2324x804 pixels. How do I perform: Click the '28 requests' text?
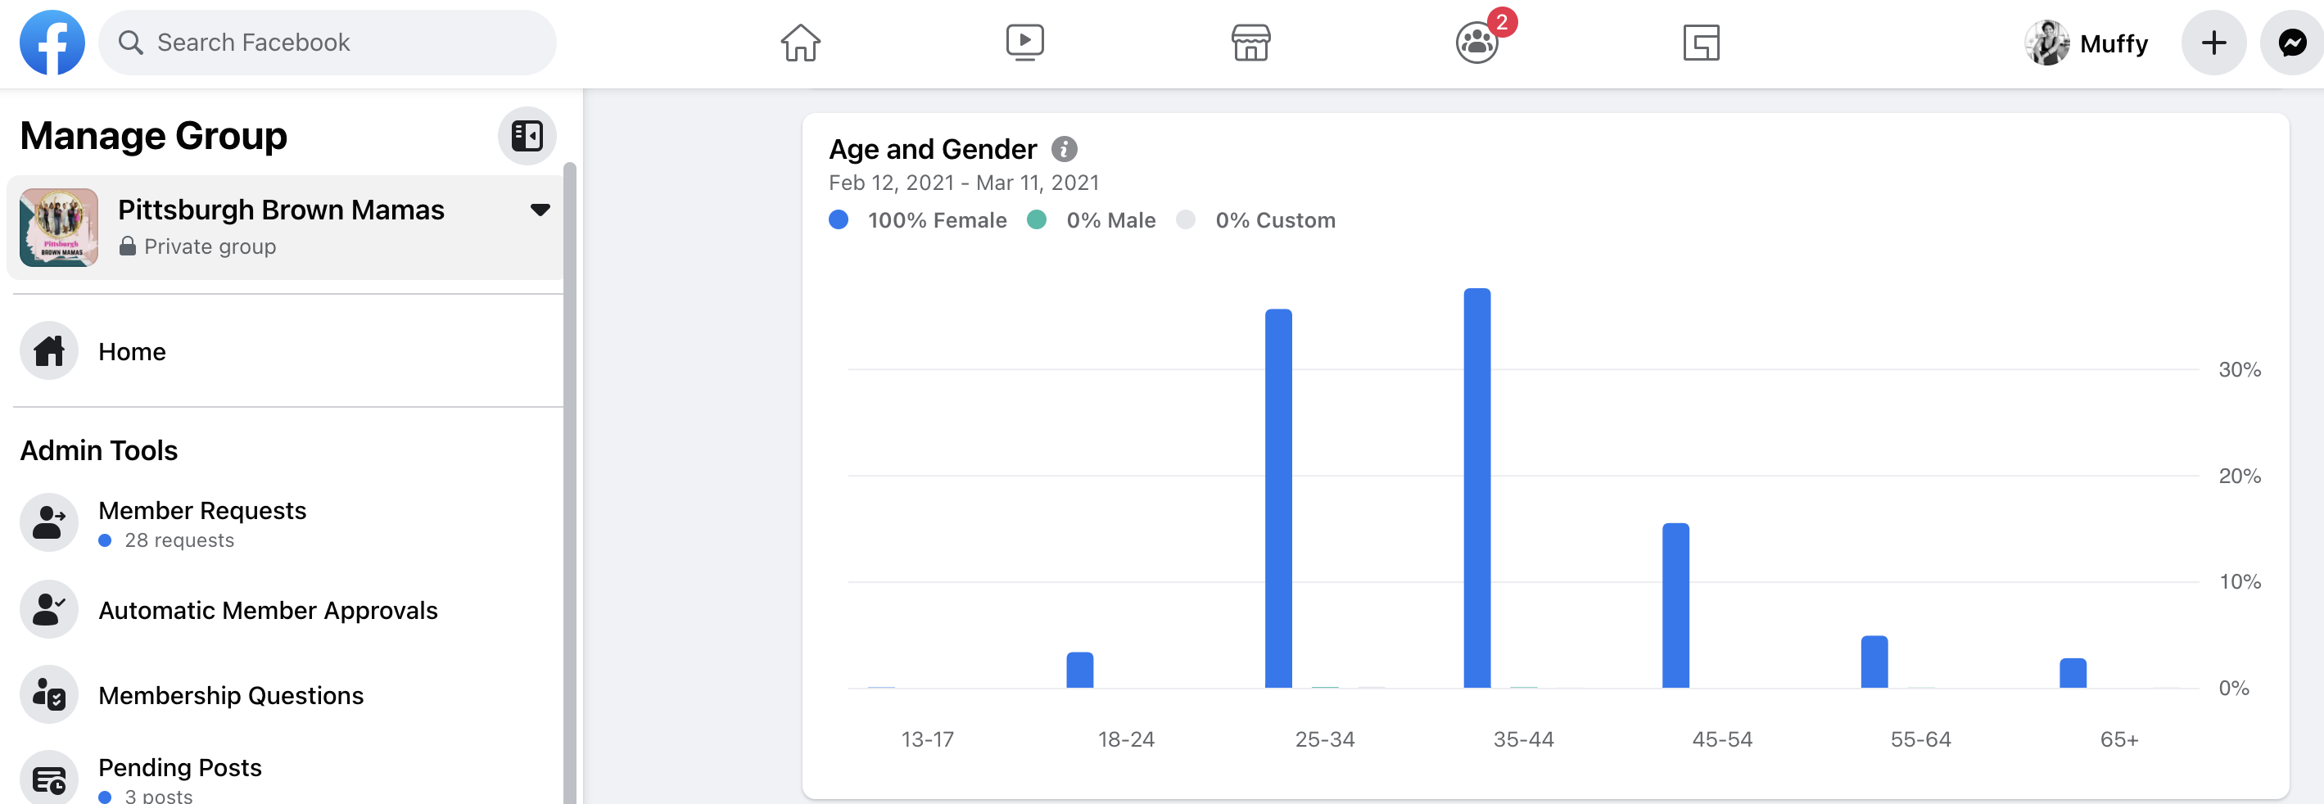tap(179, 540)
